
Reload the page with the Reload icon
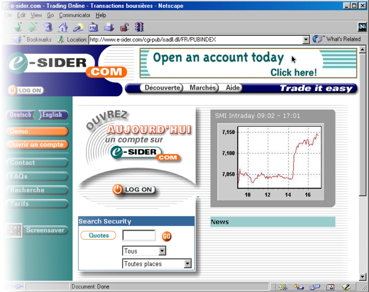pyautogui.click(x=48, y=27)
